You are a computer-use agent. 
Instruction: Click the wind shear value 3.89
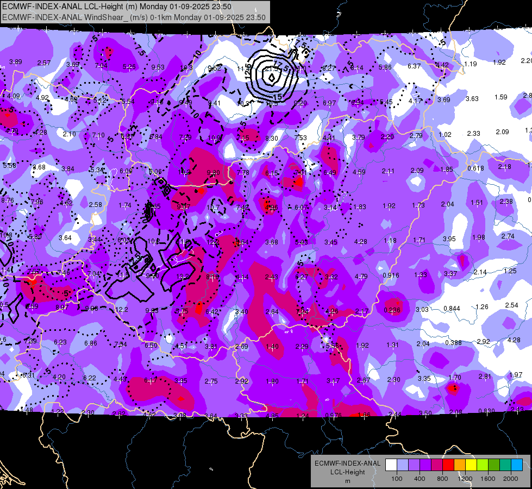click(x=16, y=62)
